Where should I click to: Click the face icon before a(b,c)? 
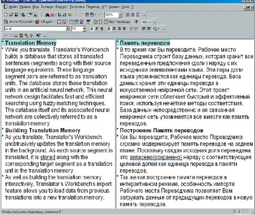click(137, 22)
